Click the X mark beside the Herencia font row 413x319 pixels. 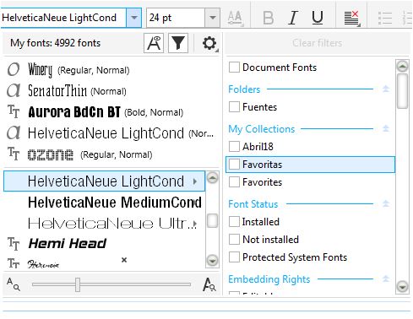click(124, 260)
